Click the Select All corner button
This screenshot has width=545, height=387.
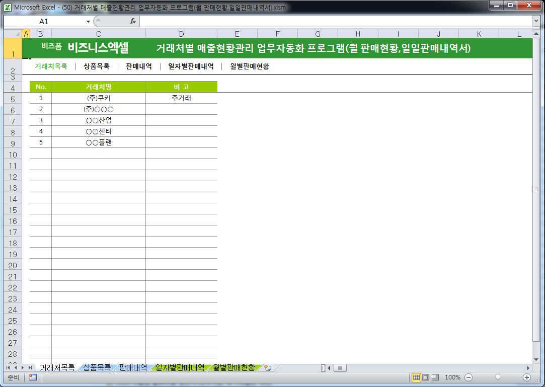pyautogui.click(x=13, y=34)
